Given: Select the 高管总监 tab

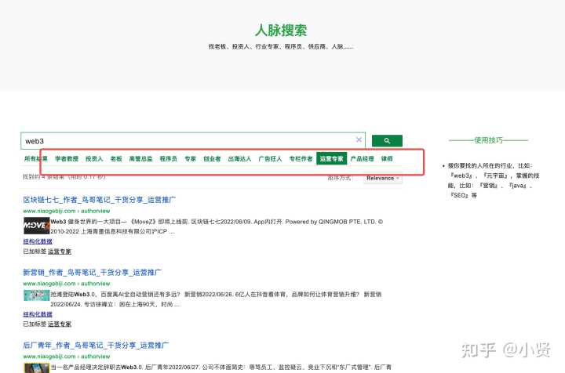Looking at the screenshot, I should (141, 158).
